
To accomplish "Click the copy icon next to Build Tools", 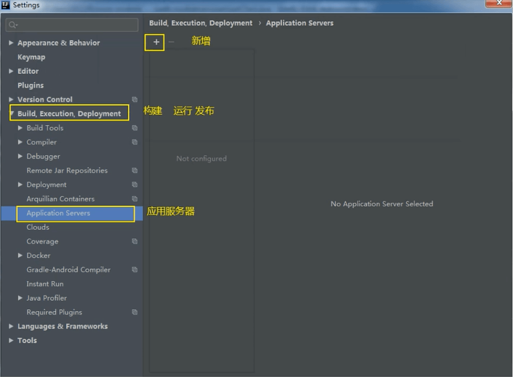I will [134, 128].
